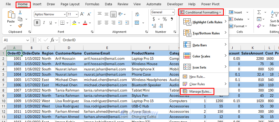Viewport: 279px width, 122px height.
Task: Click the Format cells button
Action: [x=238, y=26]
